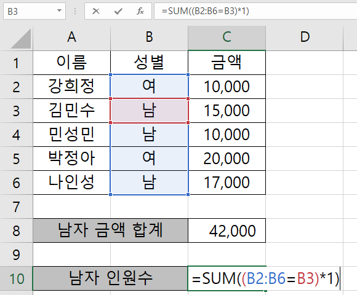
Task: Select column C header
Action: (227, 37)
